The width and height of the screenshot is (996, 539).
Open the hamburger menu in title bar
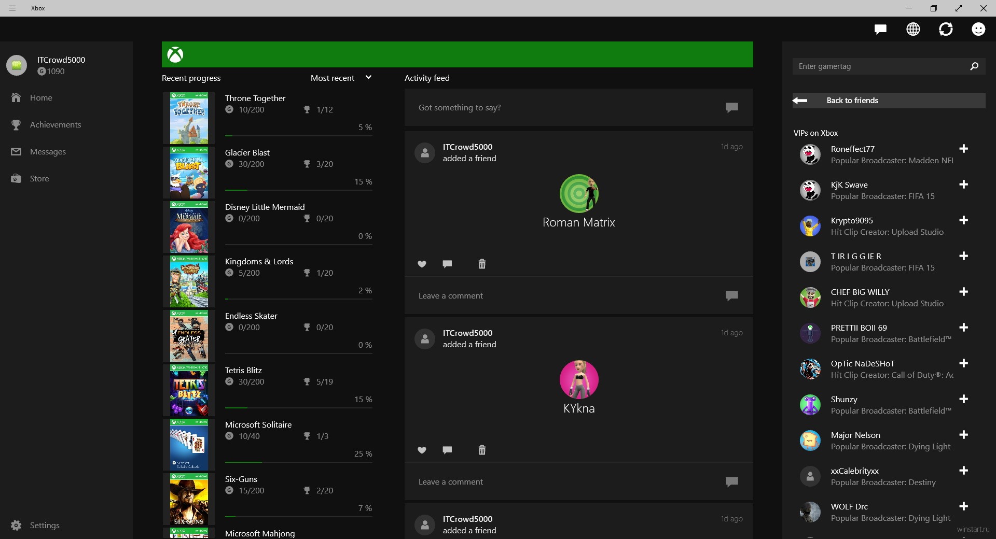click(x=12, y=8)
